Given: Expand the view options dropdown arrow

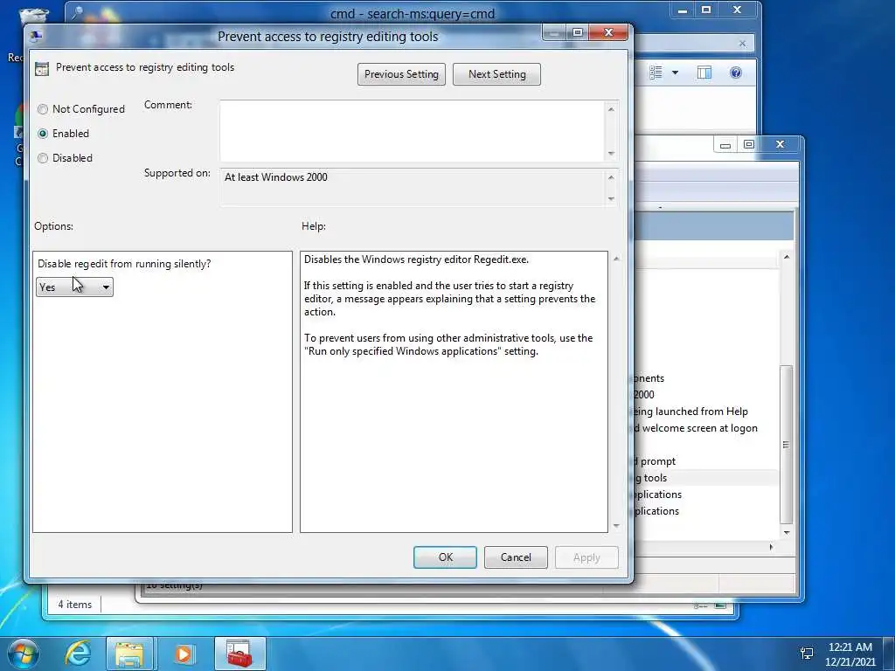Looking at the screenshot, I should tap(676, 73).
